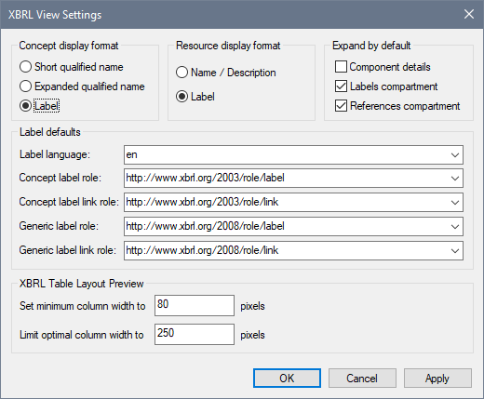484x399 pixels.
Task: Click the OK button
Action: pyautogui.click(x=287, y=379)
